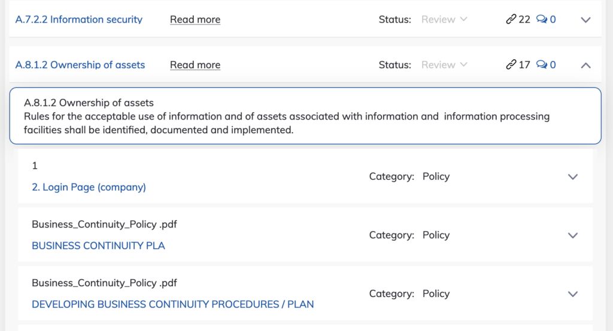Open the A.8.1.2 Ownership of assets link
This screenshot has height=331, width=613.
(x=80, y=65)
